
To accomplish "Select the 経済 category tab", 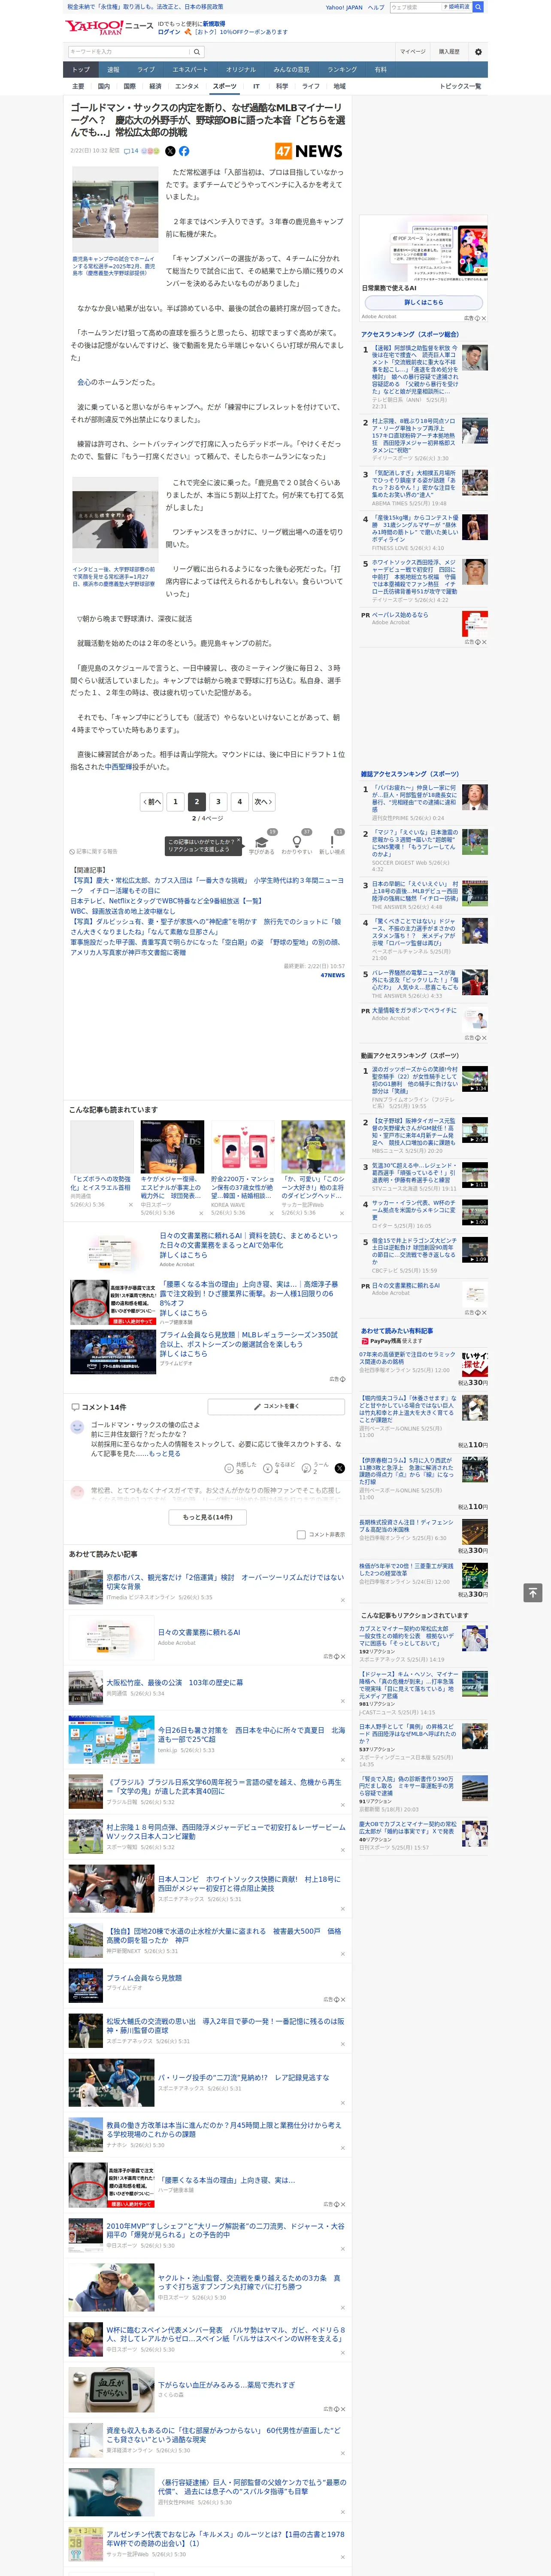I will coord(155,86).
